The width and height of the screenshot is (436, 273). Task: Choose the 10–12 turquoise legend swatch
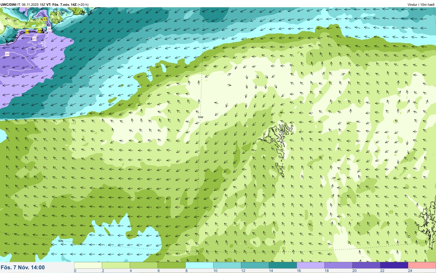[227, 265]
